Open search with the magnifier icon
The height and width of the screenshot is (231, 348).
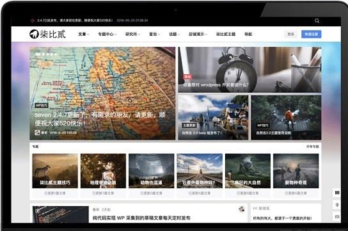[x=317, y=20]
